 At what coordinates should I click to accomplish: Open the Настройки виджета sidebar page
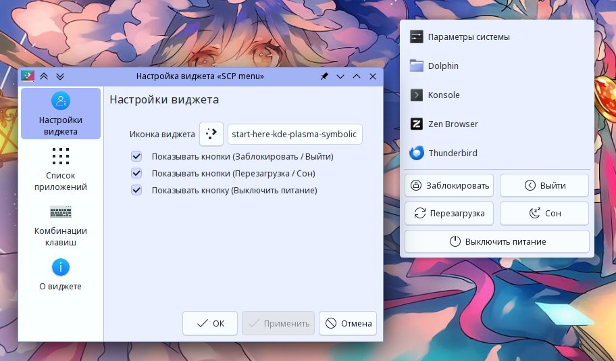click(61, 114)
